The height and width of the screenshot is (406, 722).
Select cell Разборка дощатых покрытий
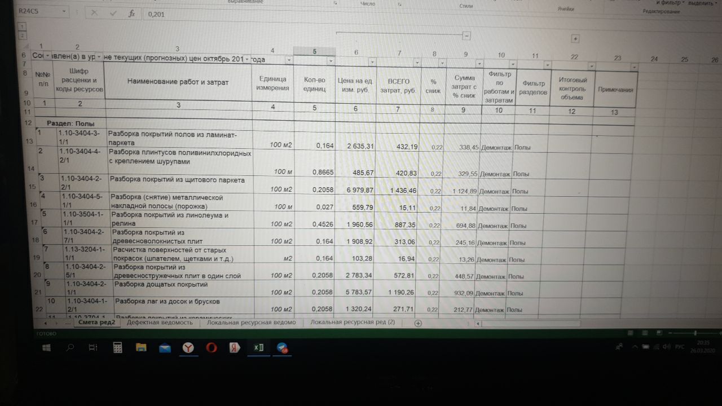click(183, 288)
